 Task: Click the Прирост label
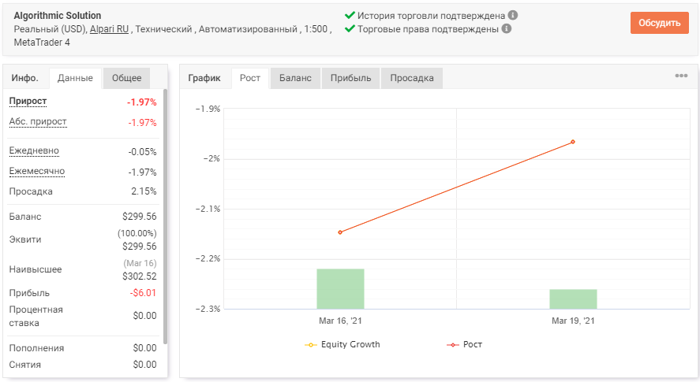click(x=28, y=101)
